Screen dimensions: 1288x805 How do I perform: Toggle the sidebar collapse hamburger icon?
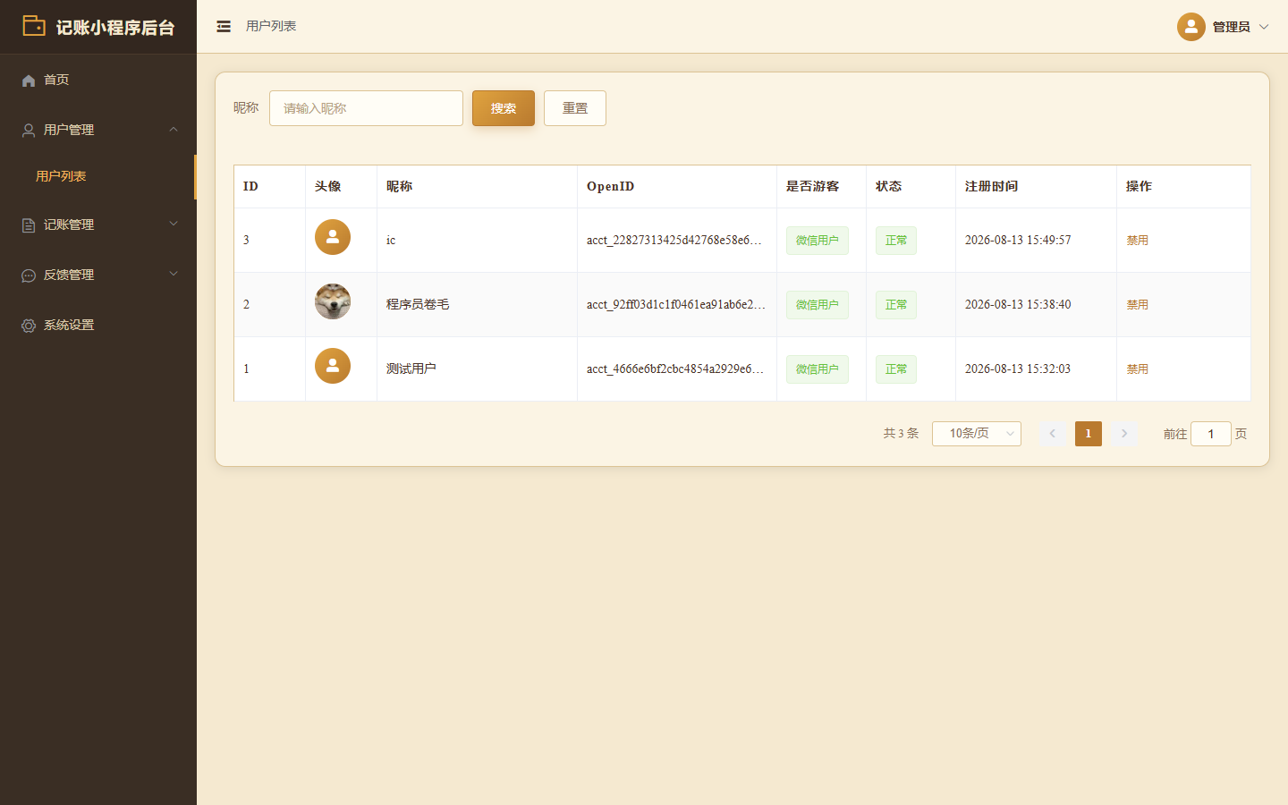[x=224, y=27]
